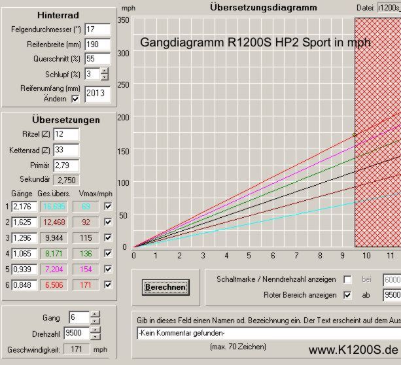Click gear 2 total ratio 12,468
The image size is (401, 365).
point(54,222)
